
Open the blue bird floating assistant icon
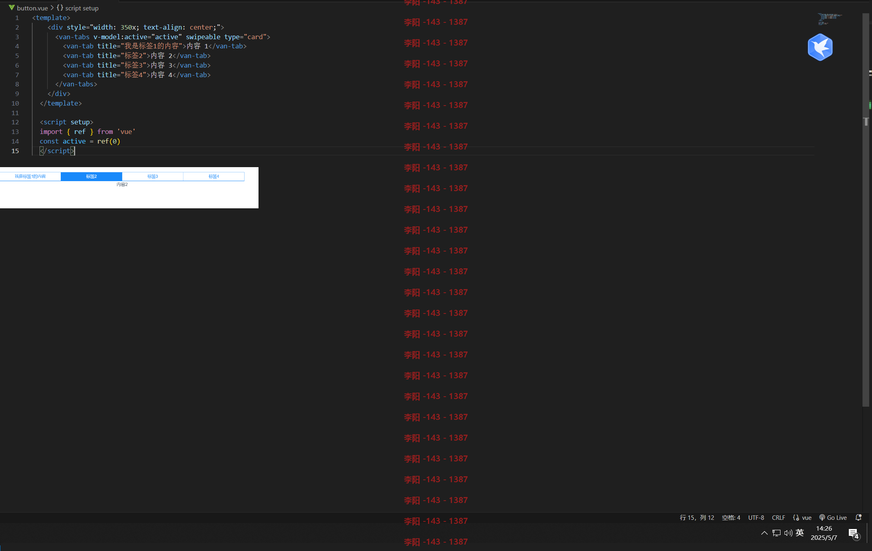pos(820,47)
